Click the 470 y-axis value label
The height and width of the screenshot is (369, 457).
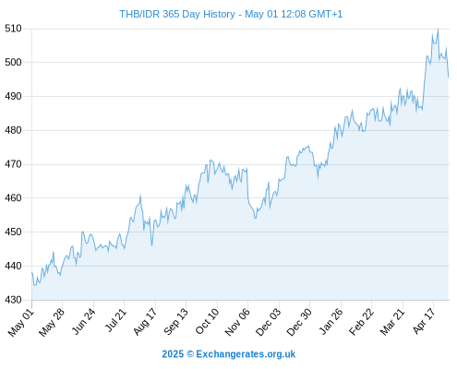pos(13,164)
